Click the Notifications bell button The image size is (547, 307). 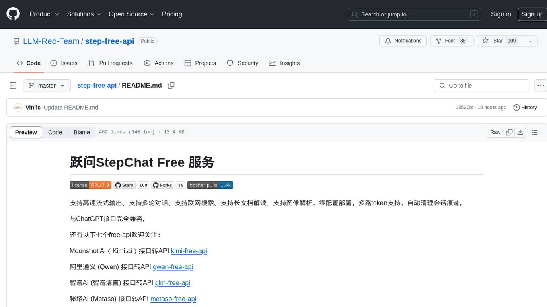(x=403, y=41)
